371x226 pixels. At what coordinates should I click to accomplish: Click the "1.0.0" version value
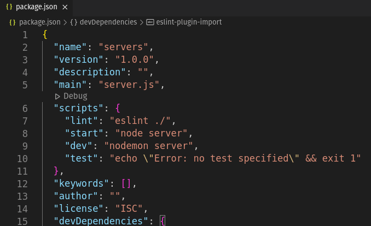(x=135, y=60)
